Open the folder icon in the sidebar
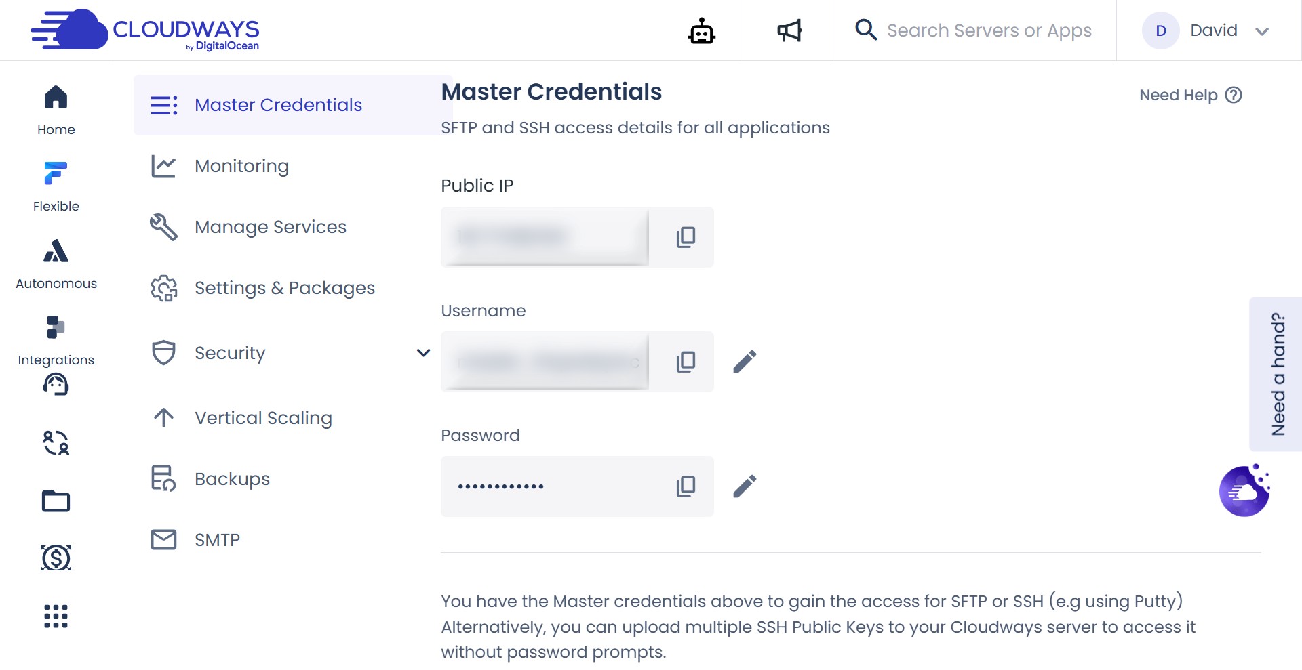The height and width of the screenshot is (670, 1302). click(x=56, y=501)
